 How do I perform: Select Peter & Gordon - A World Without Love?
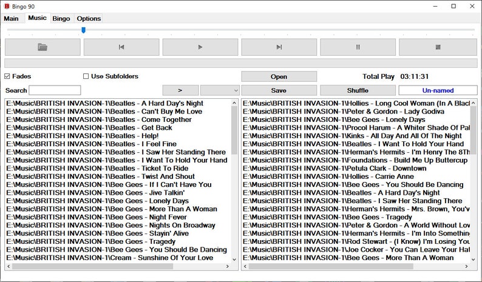click(356, 226)
